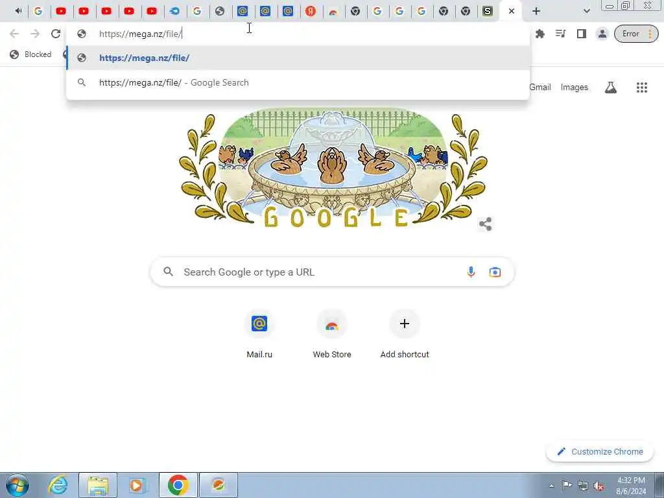Click the Google fountain doodle
664x498 pixels.
333,168
